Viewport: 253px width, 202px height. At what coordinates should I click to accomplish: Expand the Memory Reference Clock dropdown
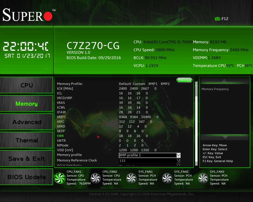coord(150,160)
